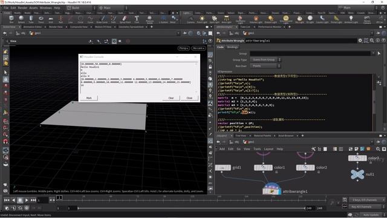Image resolution: width=387 pixels, height=218 pixels.
Task: Open the Run Over dropdown
Action: coord(265,66)
